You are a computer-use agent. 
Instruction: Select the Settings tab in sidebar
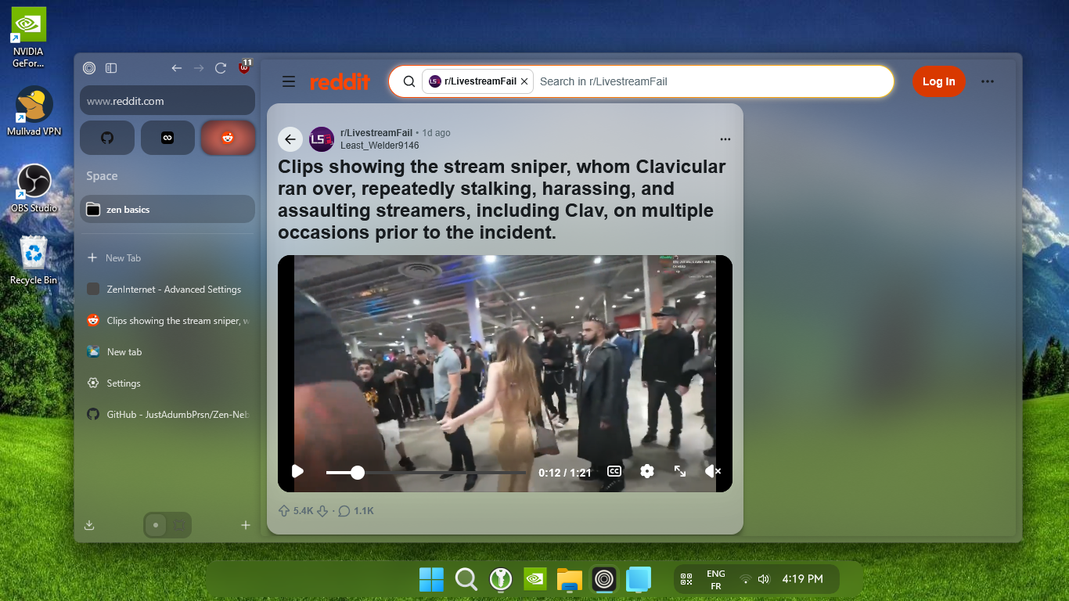click(124, 383)
